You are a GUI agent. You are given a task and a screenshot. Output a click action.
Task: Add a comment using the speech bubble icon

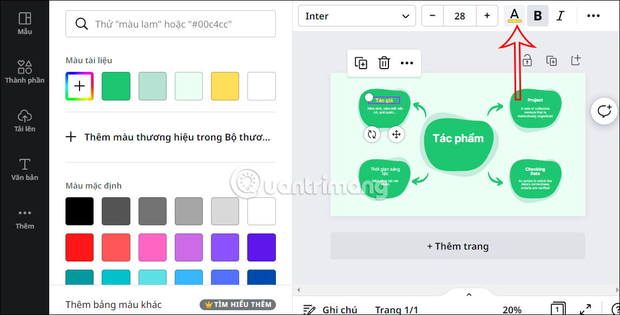coord(604,112)
